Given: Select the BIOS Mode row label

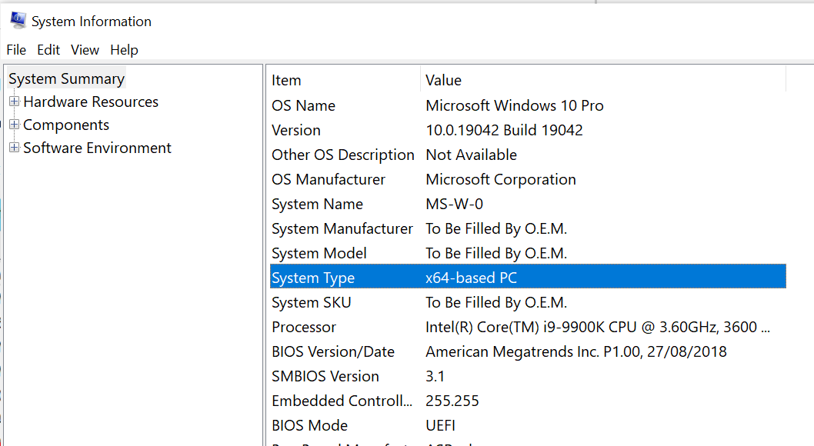Looking at the screenshot, I should [309, 426].
